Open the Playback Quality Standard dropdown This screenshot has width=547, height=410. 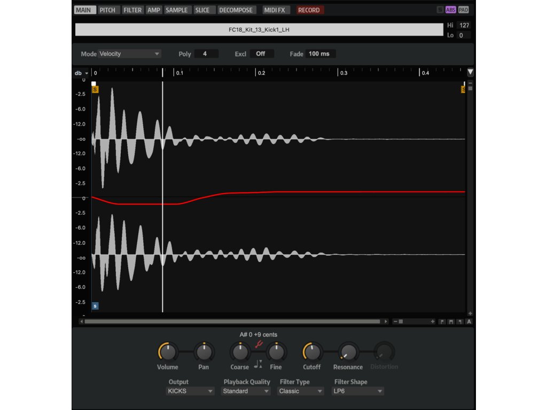pos(246,391)
